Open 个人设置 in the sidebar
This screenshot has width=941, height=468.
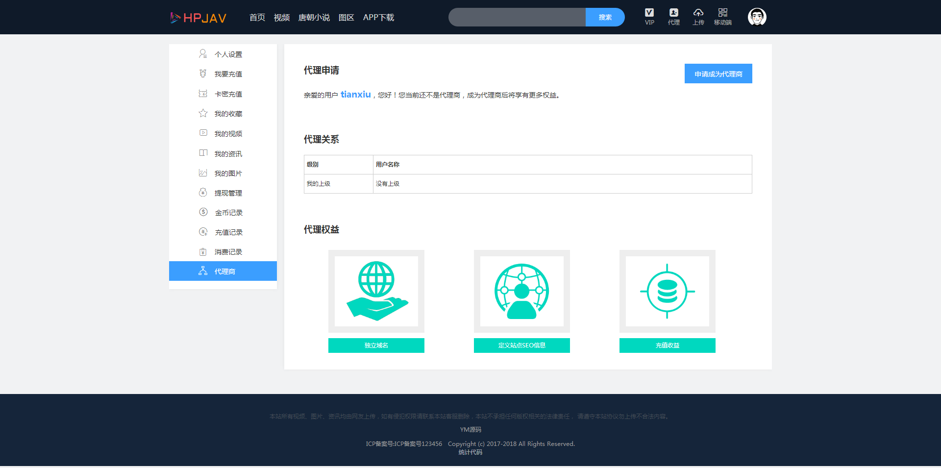coord(228,54)
